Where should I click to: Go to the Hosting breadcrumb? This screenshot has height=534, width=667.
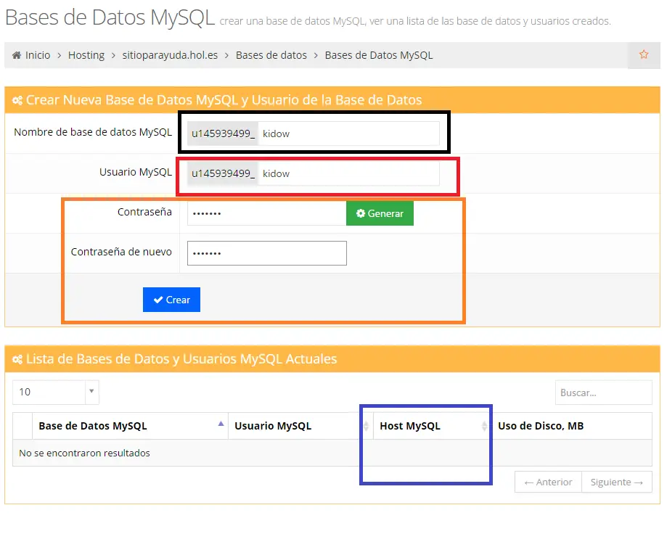[86, 55]
